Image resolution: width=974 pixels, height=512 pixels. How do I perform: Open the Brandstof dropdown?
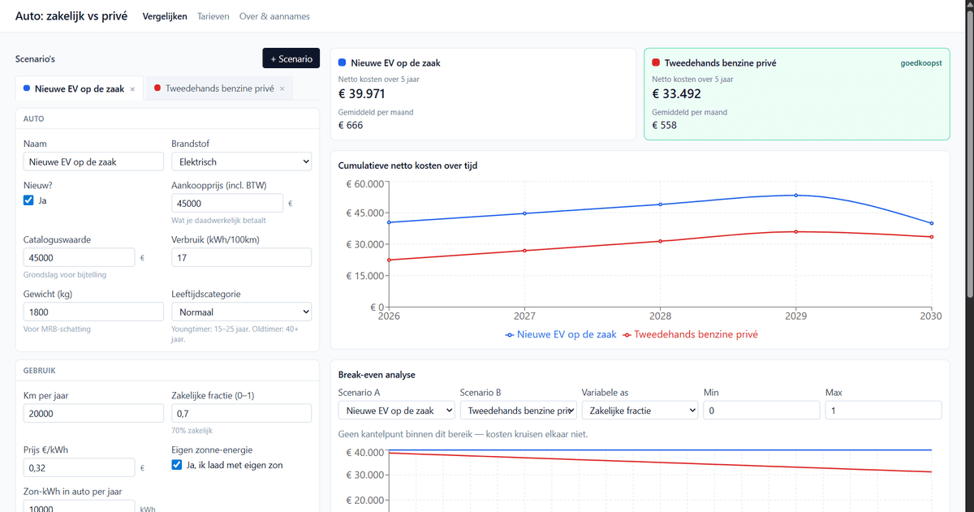point(242,161)
